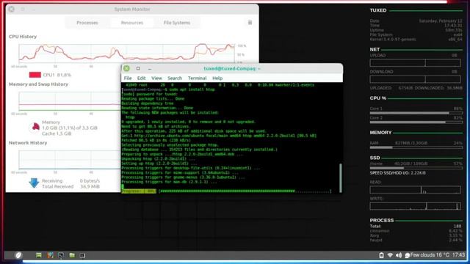Viewport: 470px width, 264px height.
Task: Open the volume speaker tray icon
Action: click(399, 255)
